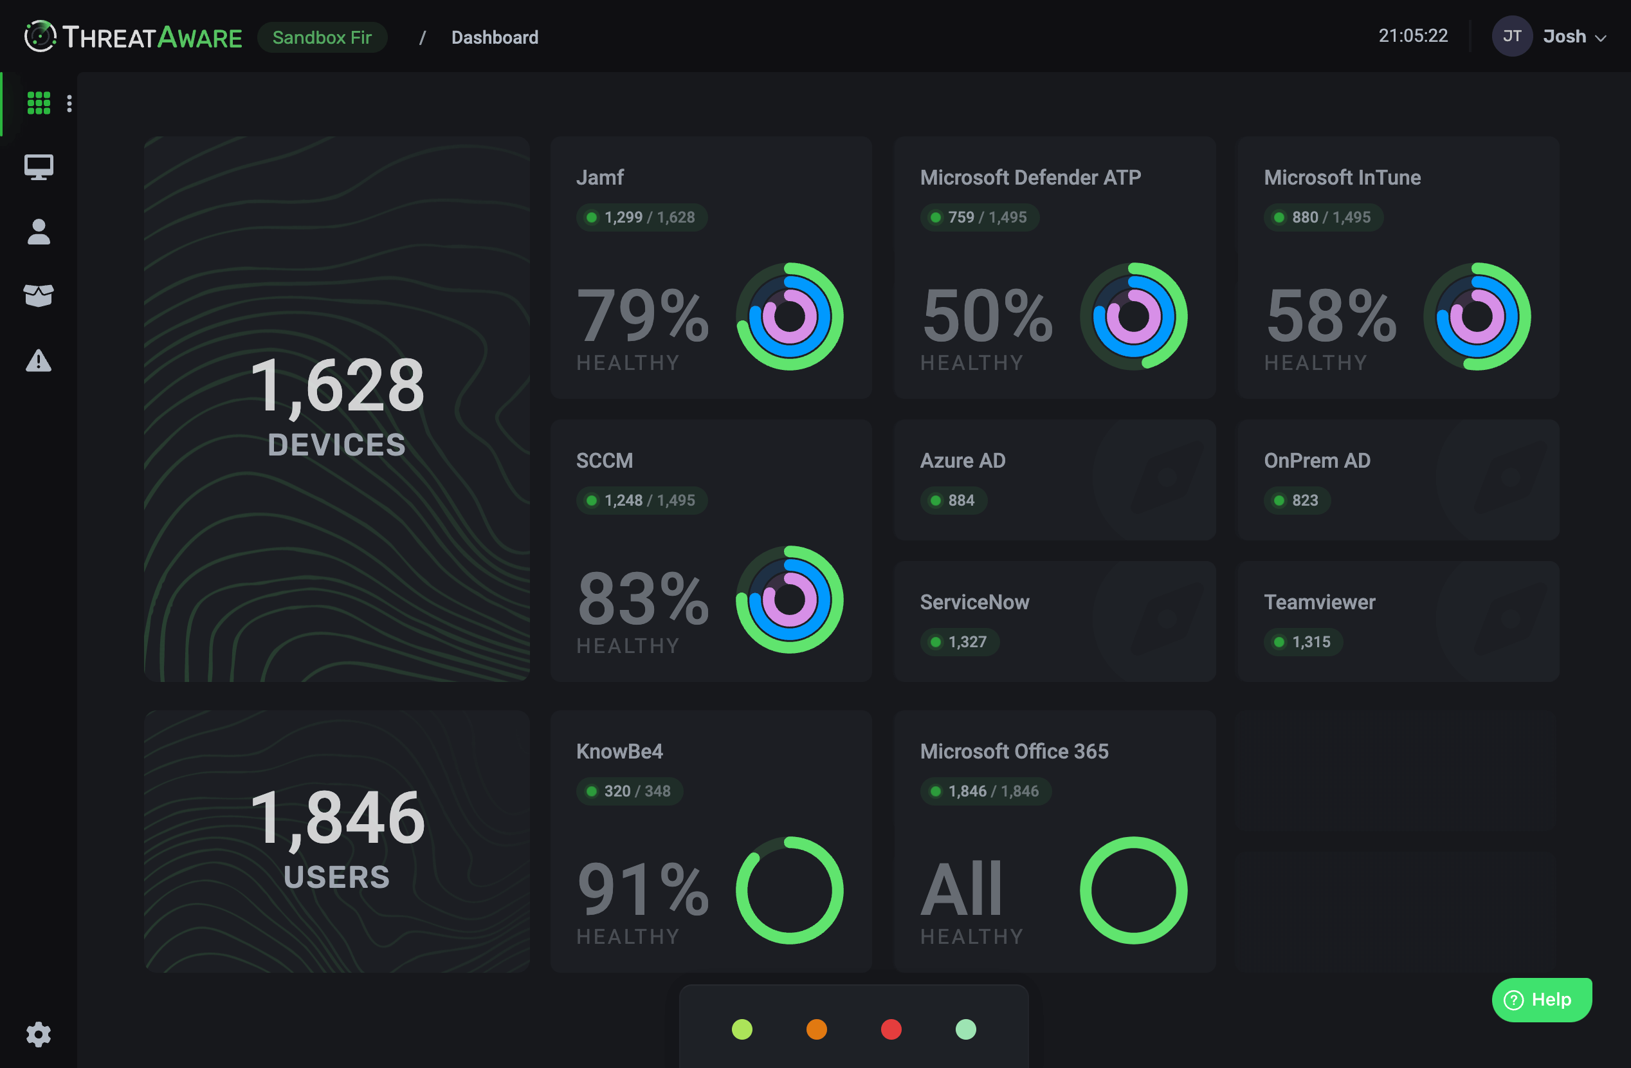Select the lime green status dot
The height and width of the screenshot is (1068, 1631).
pyautogui.click(x=742, y=1029)
